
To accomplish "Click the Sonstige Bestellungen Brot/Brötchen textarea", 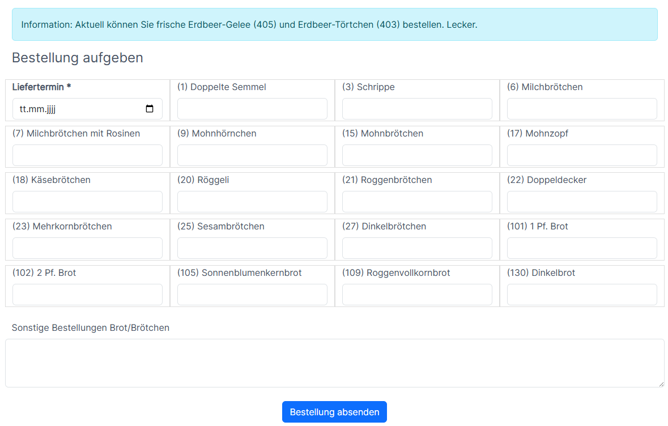I will (x=334, y=363).
